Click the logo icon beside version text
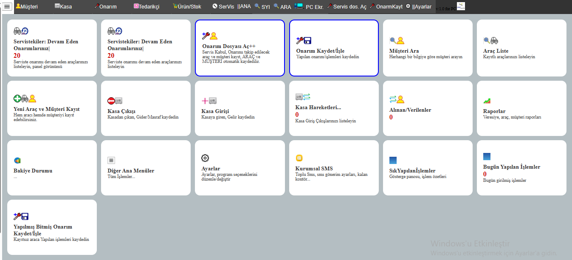The height and width of the screenshot is (260, 572). [461, 6]
